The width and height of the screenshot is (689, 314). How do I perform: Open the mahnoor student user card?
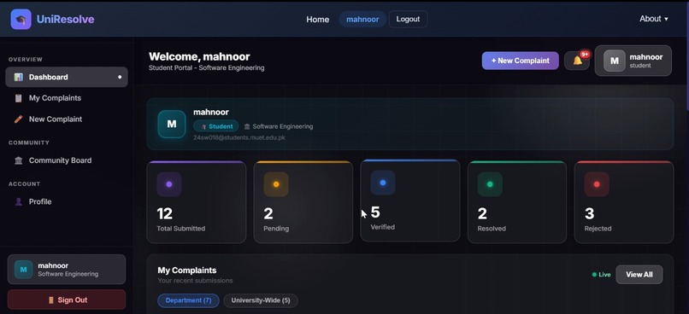pos(633,61)
